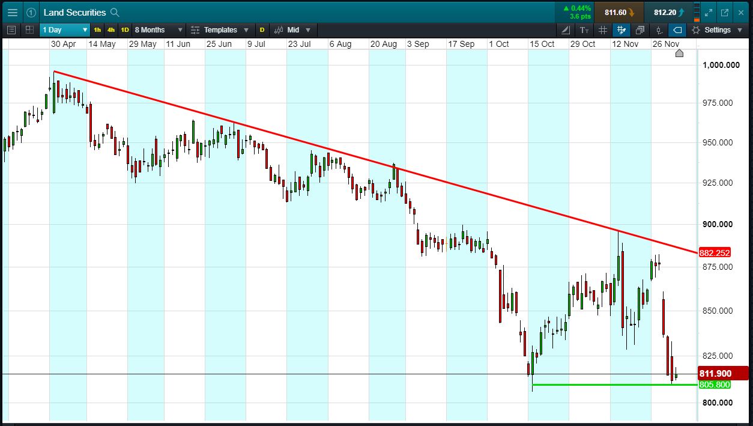753x426 pixels.
Task: Click the 811.900 current price label
Action: (x=723, y=373)
